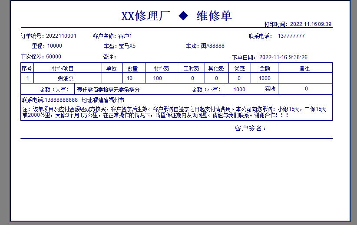The image size is (357, 225).
Task: Click the received amount value 0 beside 实收
Action: click(x=306, y=89)
